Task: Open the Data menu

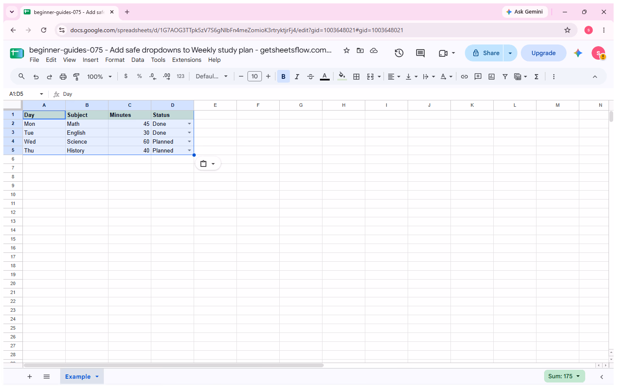Action: pyautogui.click(x=138, y=60)
